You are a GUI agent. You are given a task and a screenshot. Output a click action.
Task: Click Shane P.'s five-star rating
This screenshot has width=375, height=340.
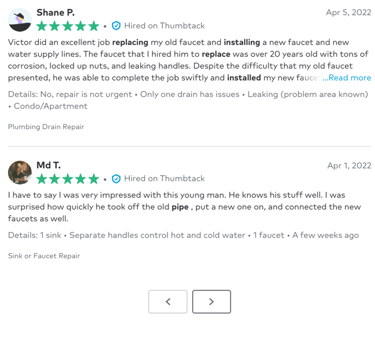pyautogui.click(x=68, y=26)
